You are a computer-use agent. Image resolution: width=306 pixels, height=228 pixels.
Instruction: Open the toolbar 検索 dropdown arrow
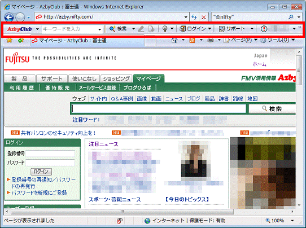click(x=133, y=29)
